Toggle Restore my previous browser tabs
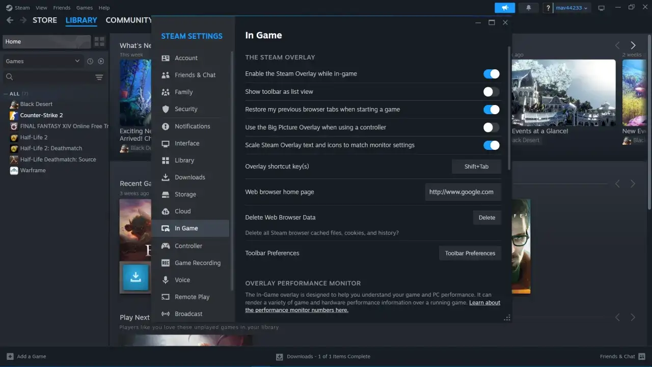652x367 pixels. (x=492, y=110)
